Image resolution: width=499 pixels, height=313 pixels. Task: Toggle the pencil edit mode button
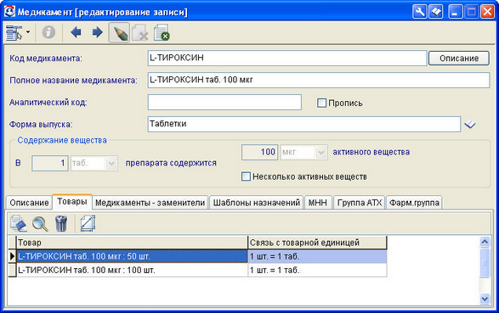(119, 32)
